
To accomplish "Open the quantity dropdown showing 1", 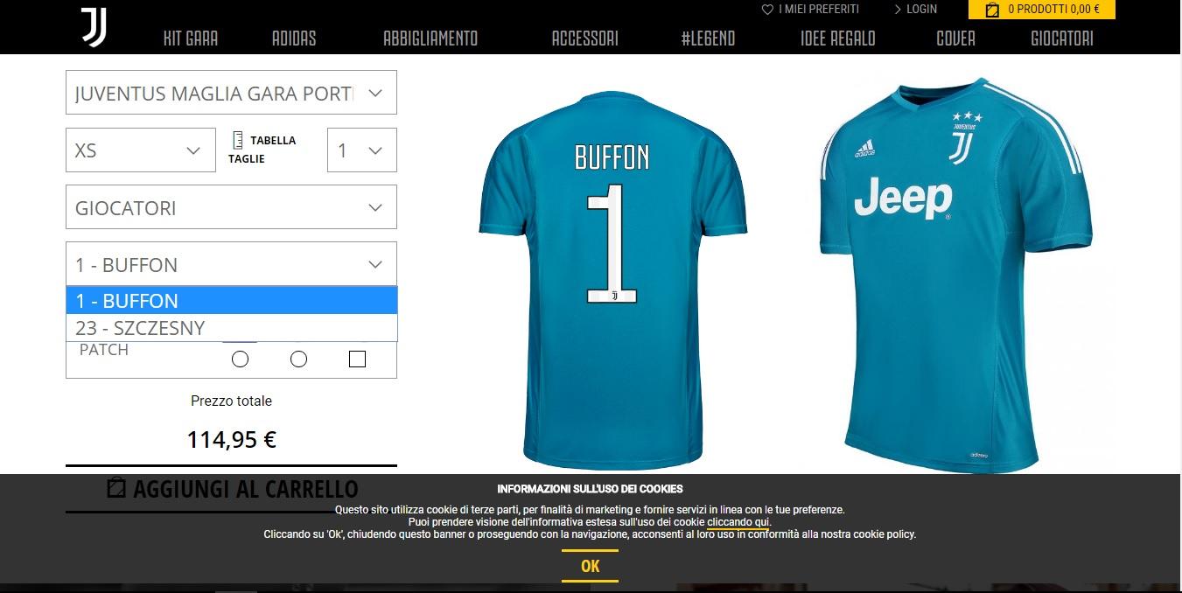I will [361, 150].
